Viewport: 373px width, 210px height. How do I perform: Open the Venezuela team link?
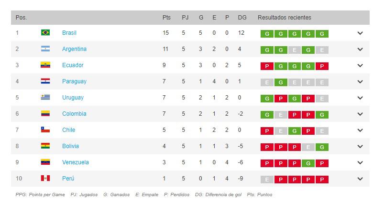coord(75,162)
